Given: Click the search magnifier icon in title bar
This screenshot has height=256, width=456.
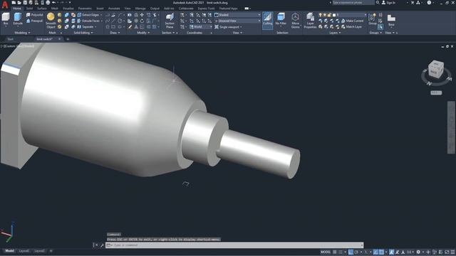Looking at the screenshot, I should [x=378, y=3].
